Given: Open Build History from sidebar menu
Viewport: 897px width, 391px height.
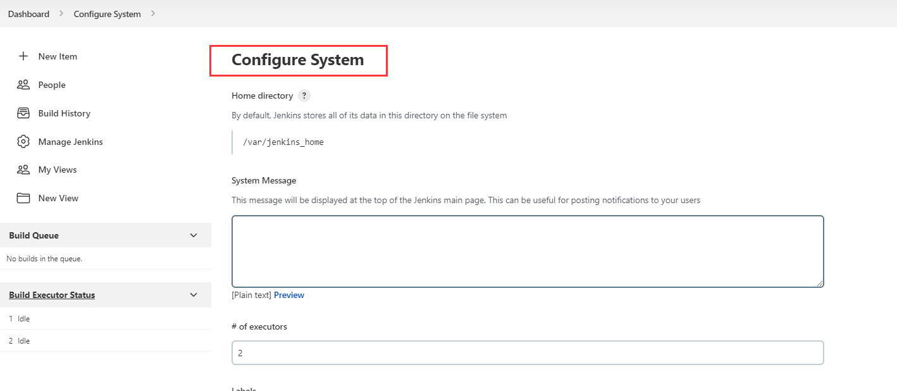Looking at the screenshot, I should pyautogui.click(x=64, y=113).
